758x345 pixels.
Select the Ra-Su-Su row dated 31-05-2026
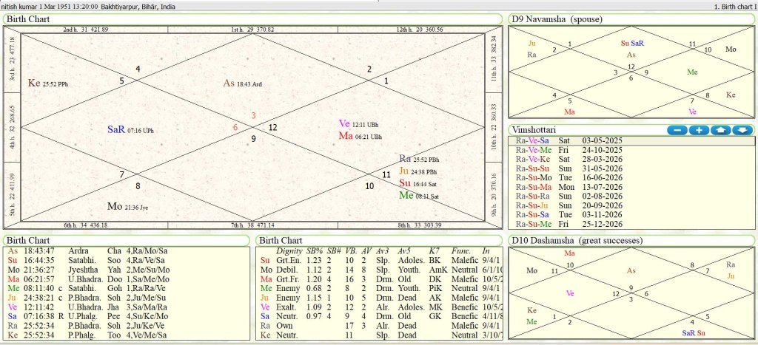coord(563,168)
